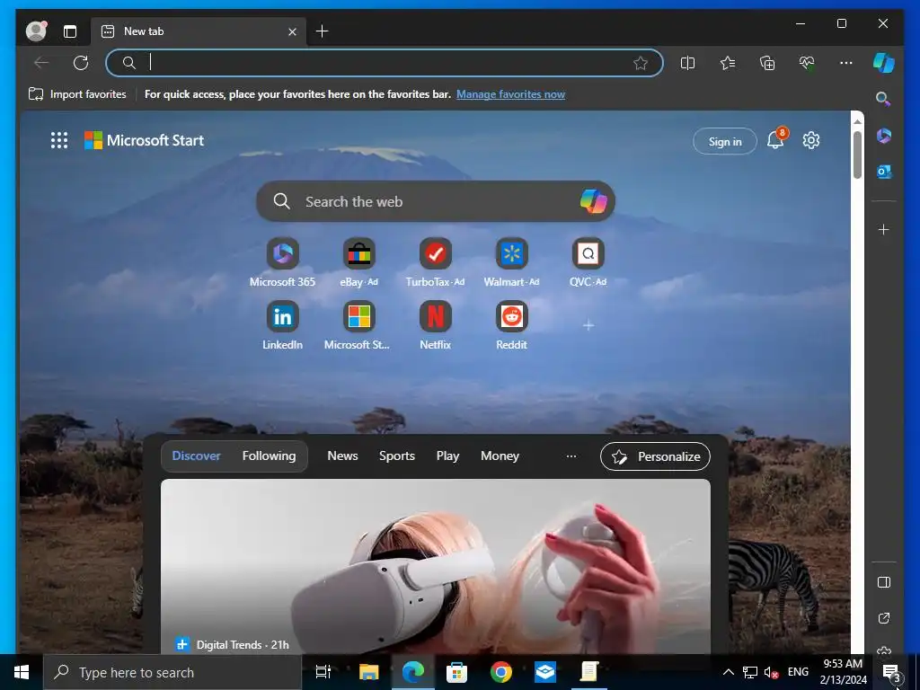920x690 pixels.
Task: Click the taskbar search box
Action: [x=172, y=672]
